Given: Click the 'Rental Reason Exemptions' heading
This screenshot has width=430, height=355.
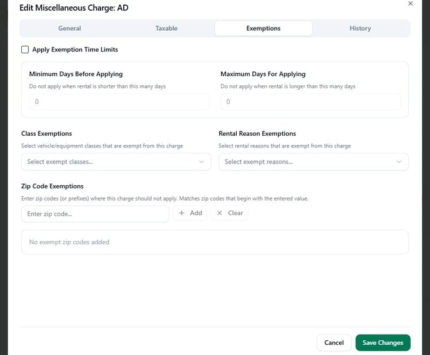Looking at the screenshot, I should (x=257, y=133).
